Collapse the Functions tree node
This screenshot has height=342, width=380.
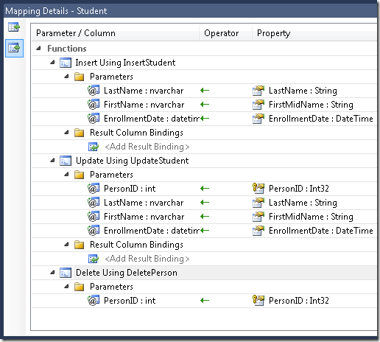pos(38,49)
